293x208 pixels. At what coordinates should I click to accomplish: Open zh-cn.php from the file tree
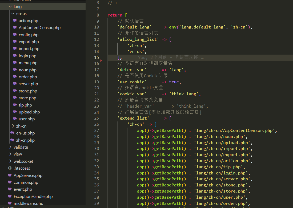pyautogui.click(x=25, y=140)
